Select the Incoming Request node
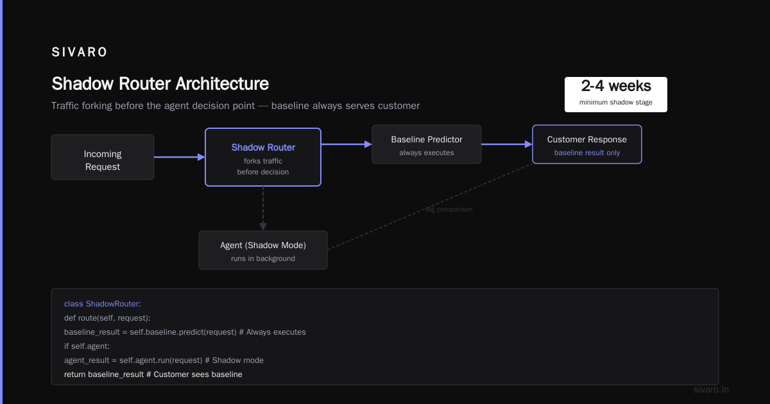This screenshot has width=770, height=404. [x=103, y=157]
